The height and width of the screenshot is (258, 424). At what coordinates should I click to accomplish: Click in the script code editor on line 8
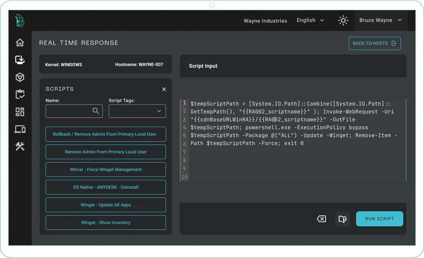298,161
